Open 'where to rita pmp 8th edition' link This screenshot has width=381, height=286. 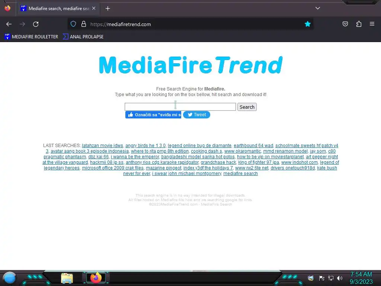[x=160, y=151]
